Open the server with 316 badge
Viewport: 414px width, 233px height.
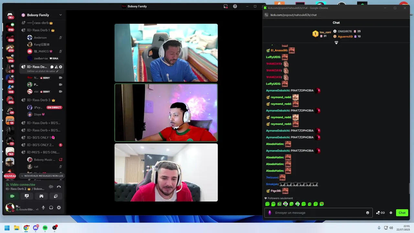(10, 58)
